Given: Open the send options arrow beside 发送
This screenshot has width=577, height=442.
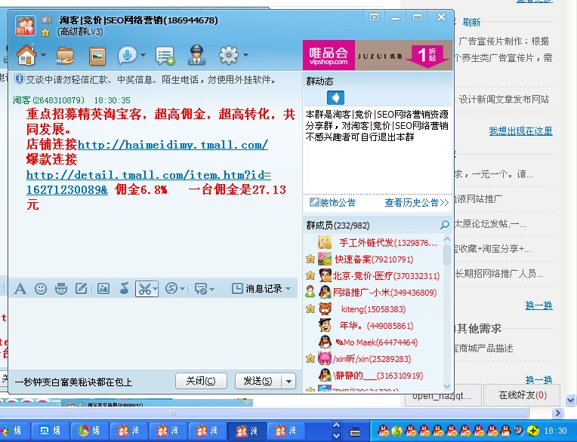Looking at the screenshot, I should coord(288,382).
